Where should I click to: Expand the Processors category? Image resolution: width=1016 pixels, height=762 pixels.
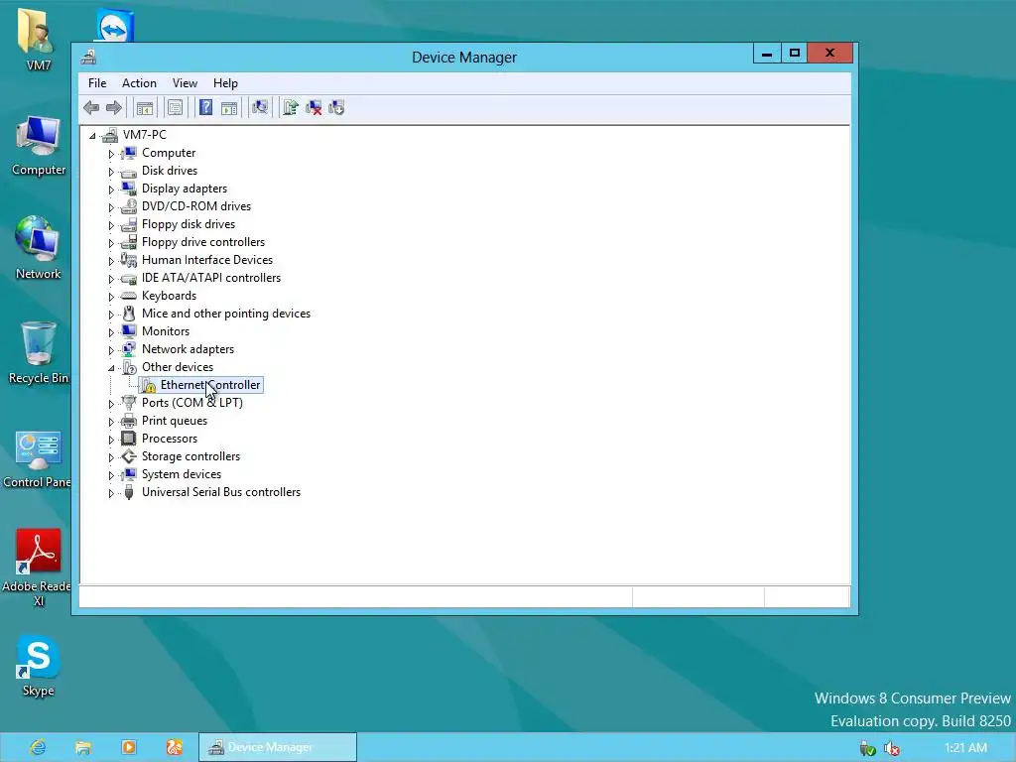[111, 440]
